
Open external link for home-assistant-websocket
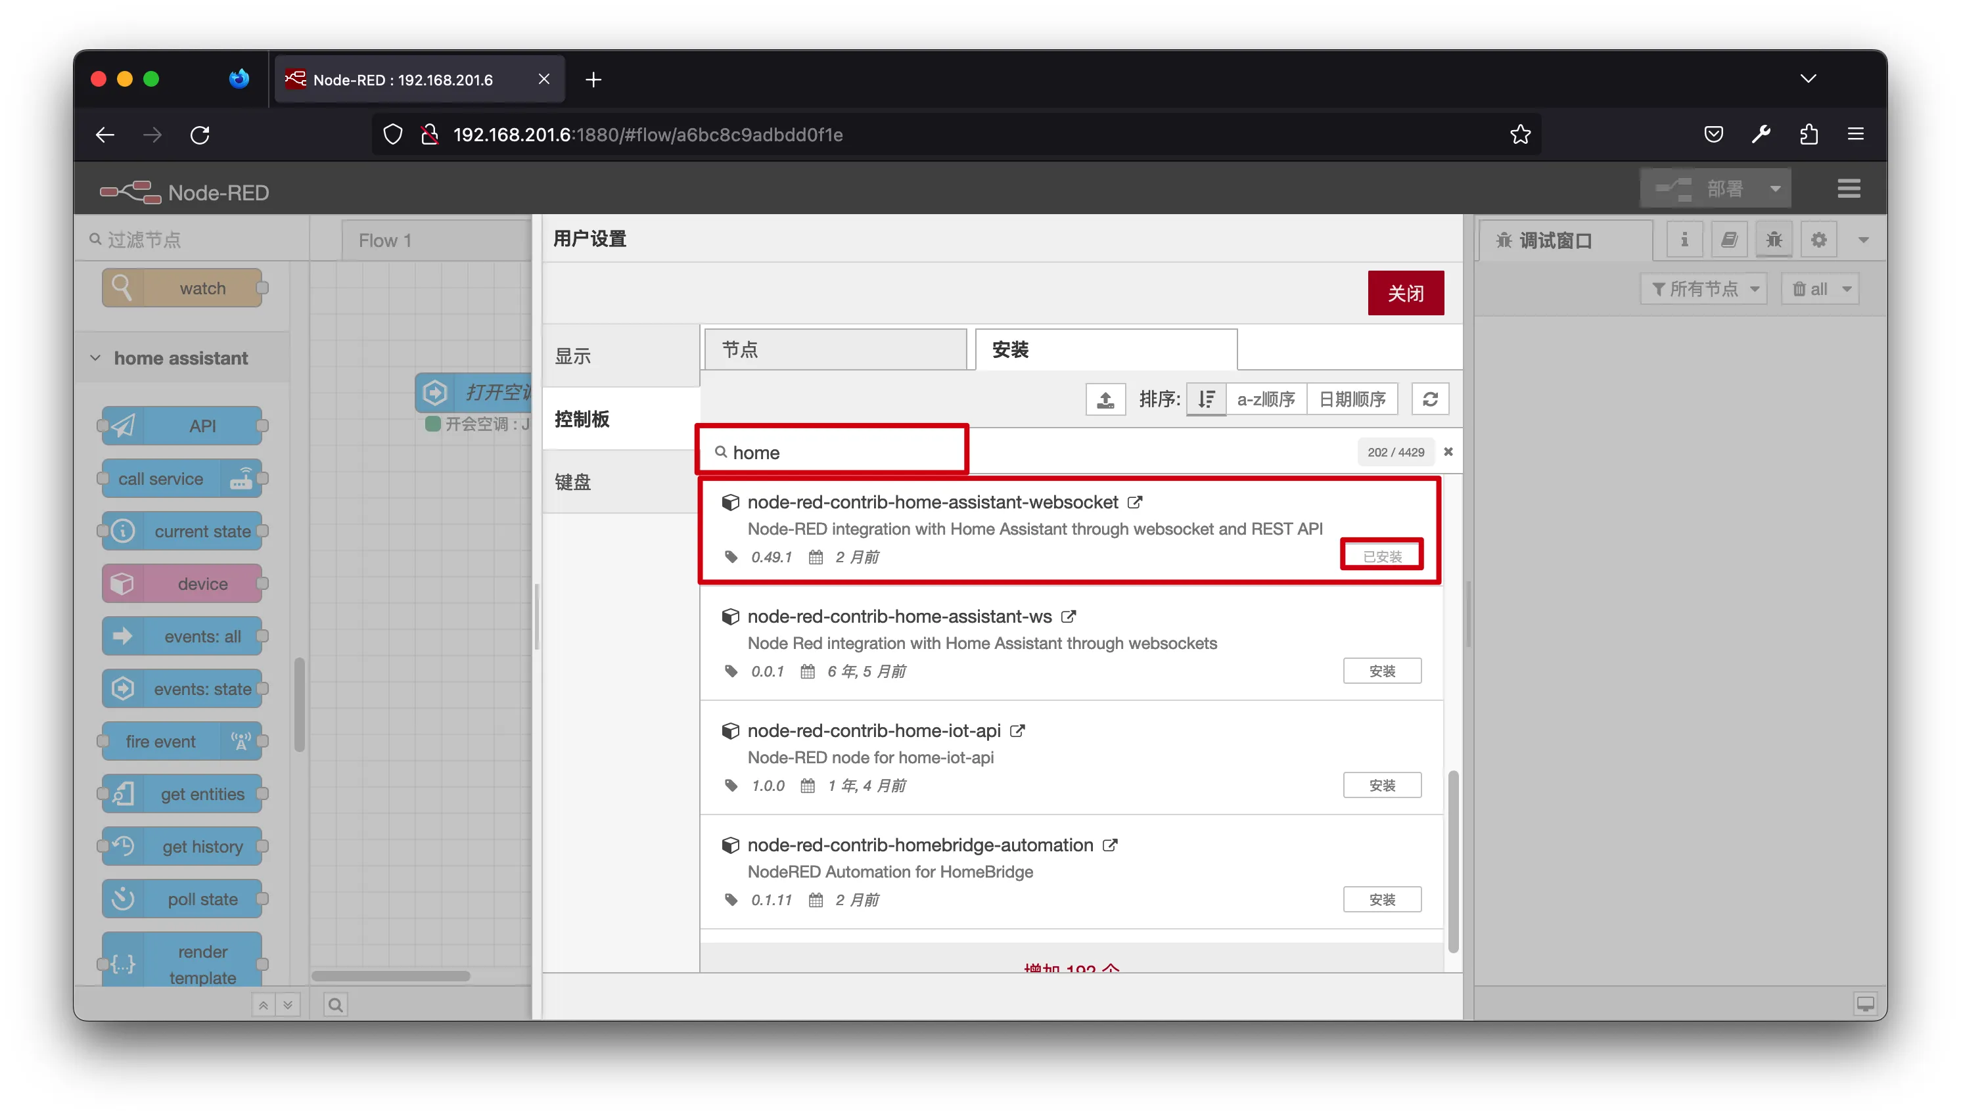click(x=1134, y=502)
